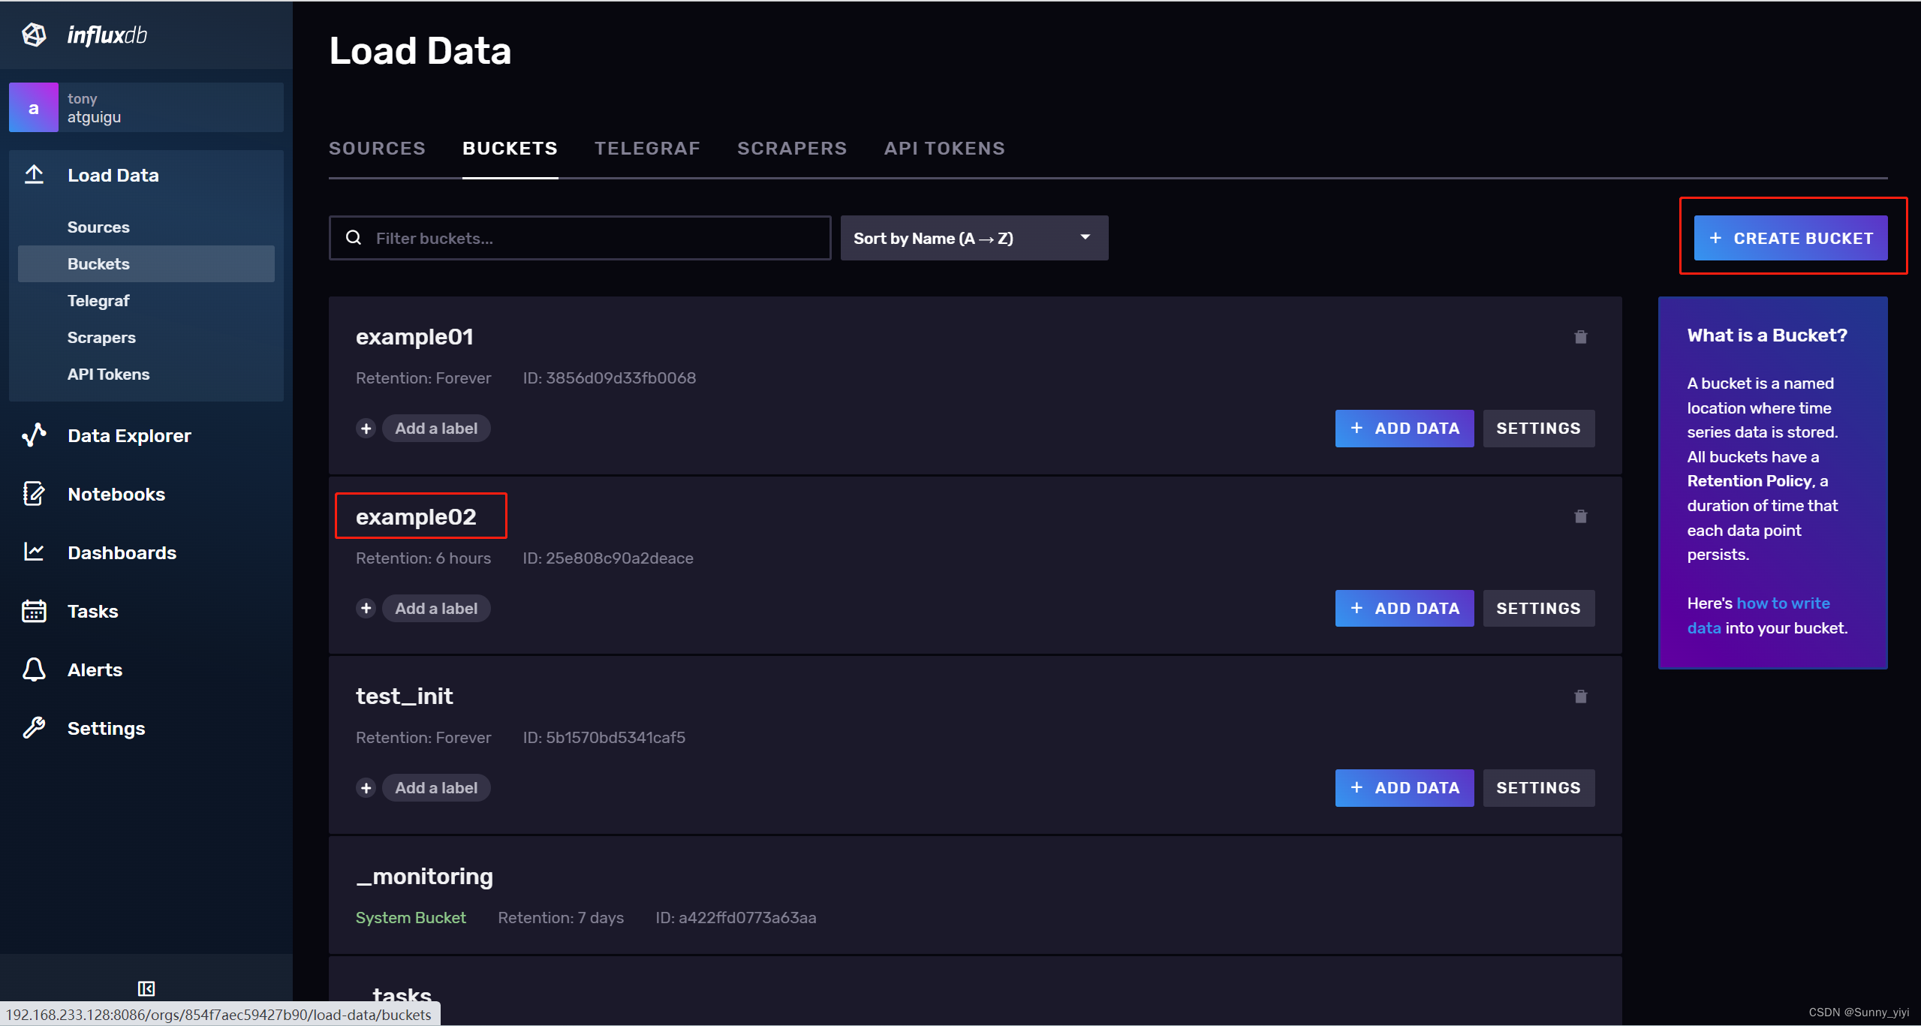Viewport: 1921px width, 1026px height.
Task: Click Add a label on example02
Action: (436, 609)
